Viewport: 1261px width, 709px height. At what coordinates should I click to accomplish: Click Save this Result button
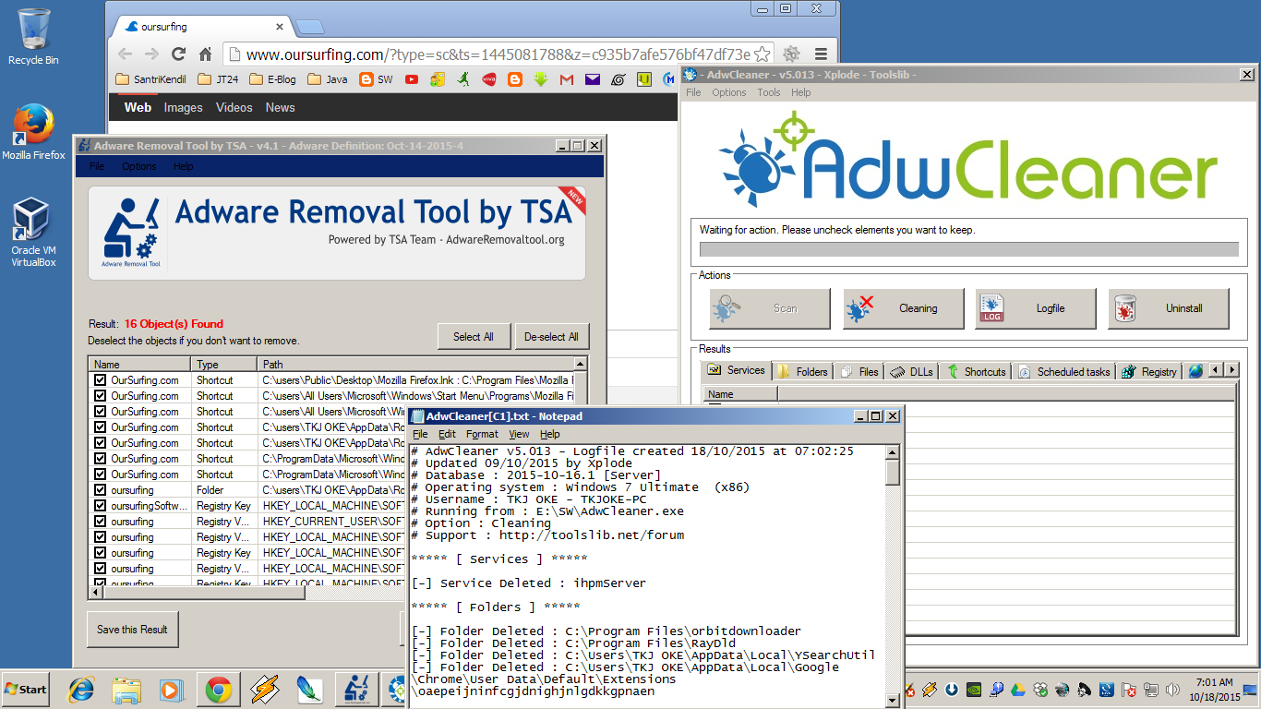pyautogui.click(x=132, y=630)
